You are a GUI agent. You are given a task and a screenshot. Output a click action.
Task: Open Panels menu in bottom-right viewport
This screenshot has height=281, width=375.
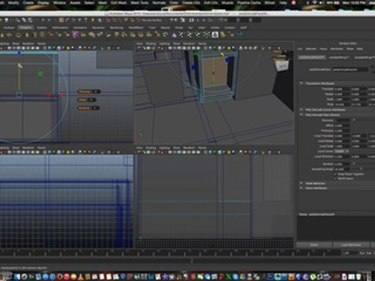(x=202, y=148)
